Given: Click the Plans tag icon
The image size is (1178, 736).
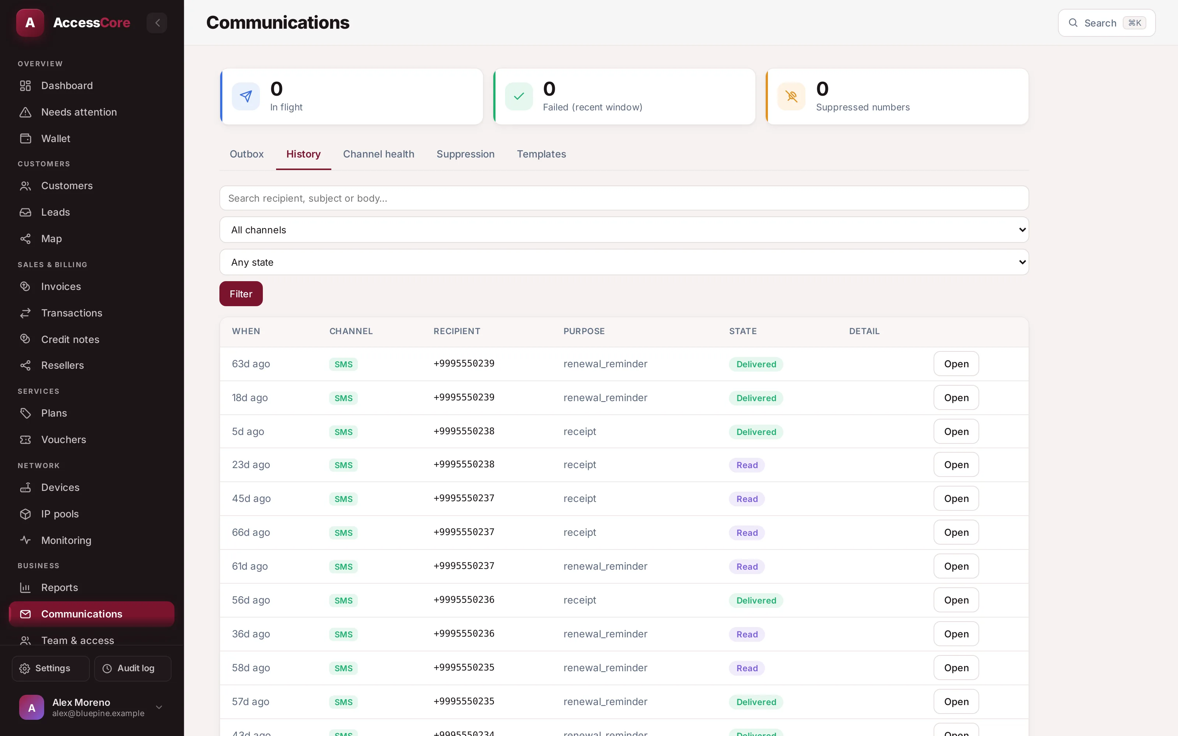Looking at the screenshot, I should coord(25,413).
